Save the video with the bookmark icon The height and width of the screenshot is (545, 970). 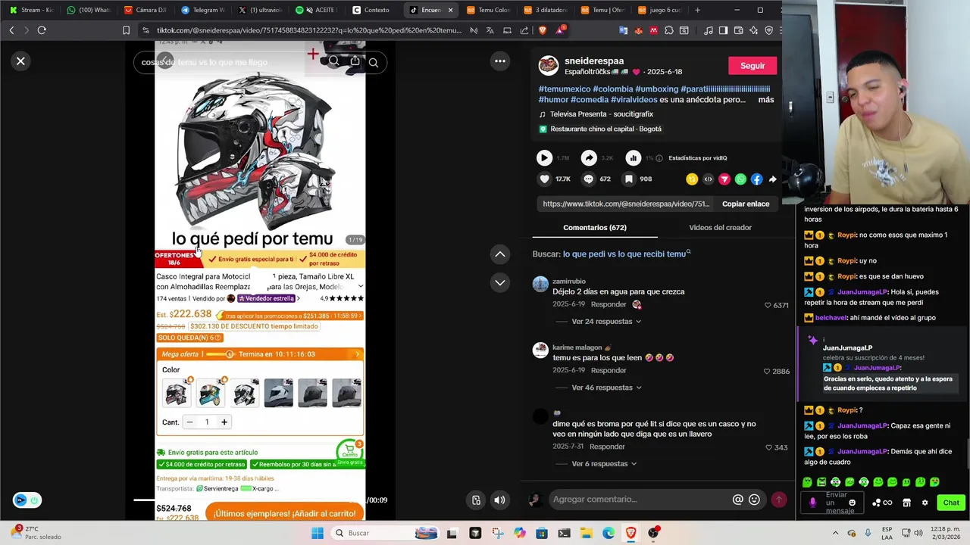point(628,179)
